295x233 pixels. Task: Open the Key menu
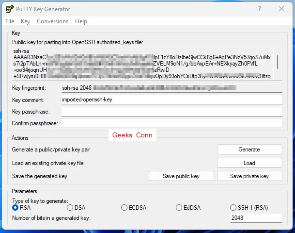25,21
